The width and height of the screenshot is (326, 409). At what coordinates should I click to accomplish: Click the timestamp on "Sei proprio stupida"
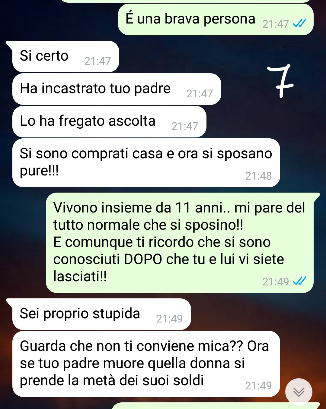[169, 319]
